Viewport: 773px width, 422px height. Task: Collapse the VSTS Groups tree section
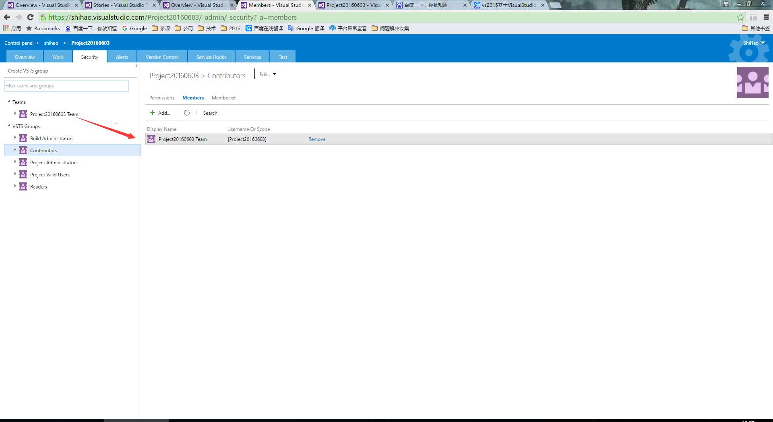tap(9, 126)
